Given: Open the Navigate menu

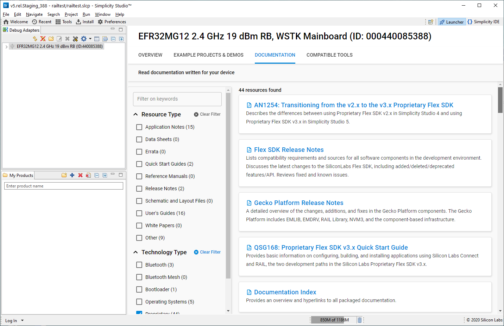Looking at the screenshot, I should (34, 14).
